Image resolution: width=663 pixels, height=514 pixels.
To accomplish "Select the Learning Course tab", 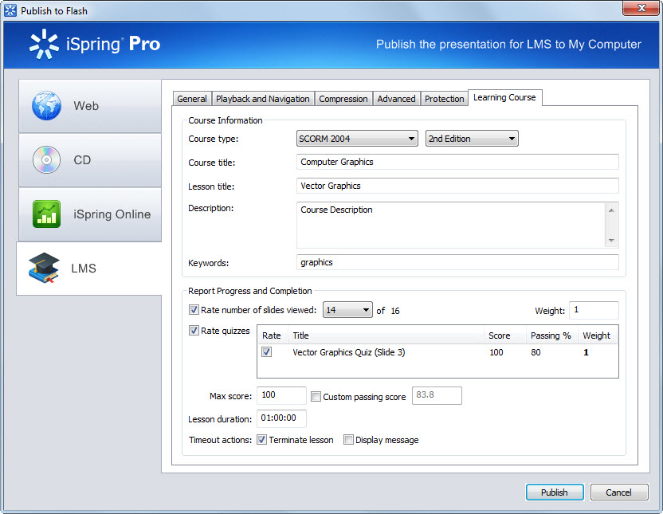I will click(x=504, y=98).
